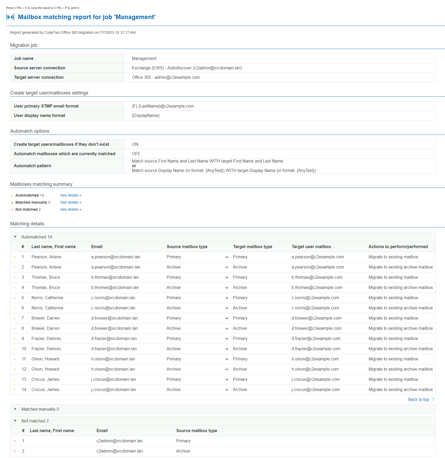The image size is (445, 458).
Task: Click the red X icon beside Not matched 2 summary
Action: 12,210
